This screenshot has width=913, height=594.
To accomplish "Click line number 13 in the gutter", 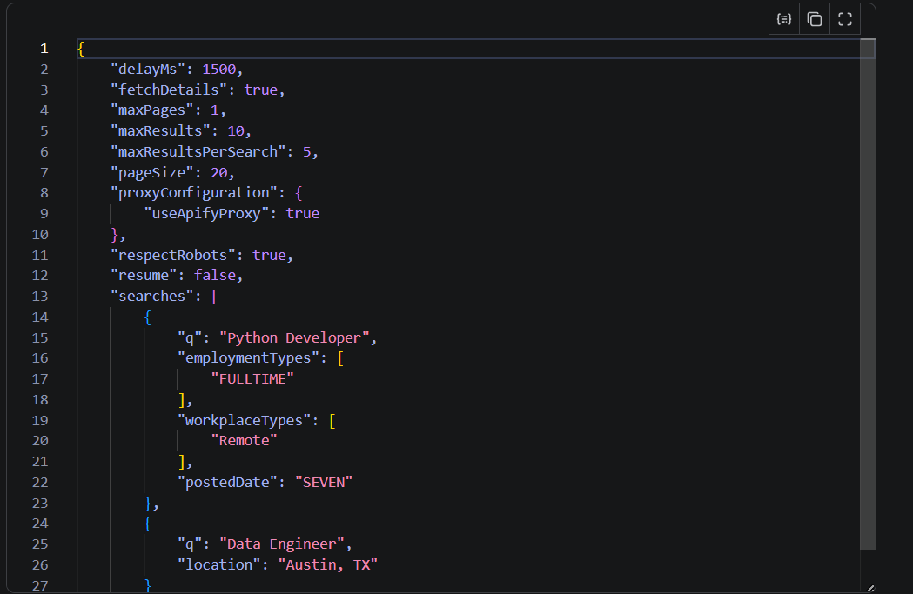I will tap(39, 297).
